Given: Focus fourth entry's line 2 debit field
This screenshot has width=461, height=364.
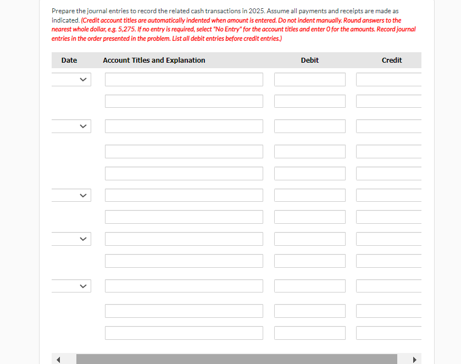Looking at the screenshot, I should point(310,261).
